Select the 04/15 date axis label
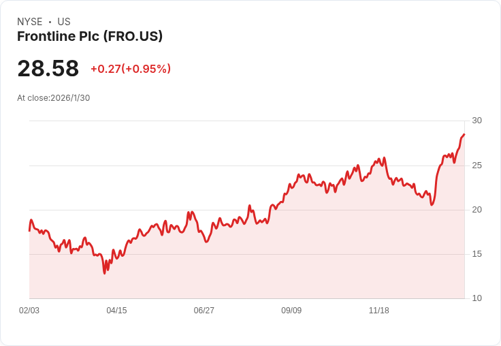Screen dimensions: 501x346 (x=116, y=311)
